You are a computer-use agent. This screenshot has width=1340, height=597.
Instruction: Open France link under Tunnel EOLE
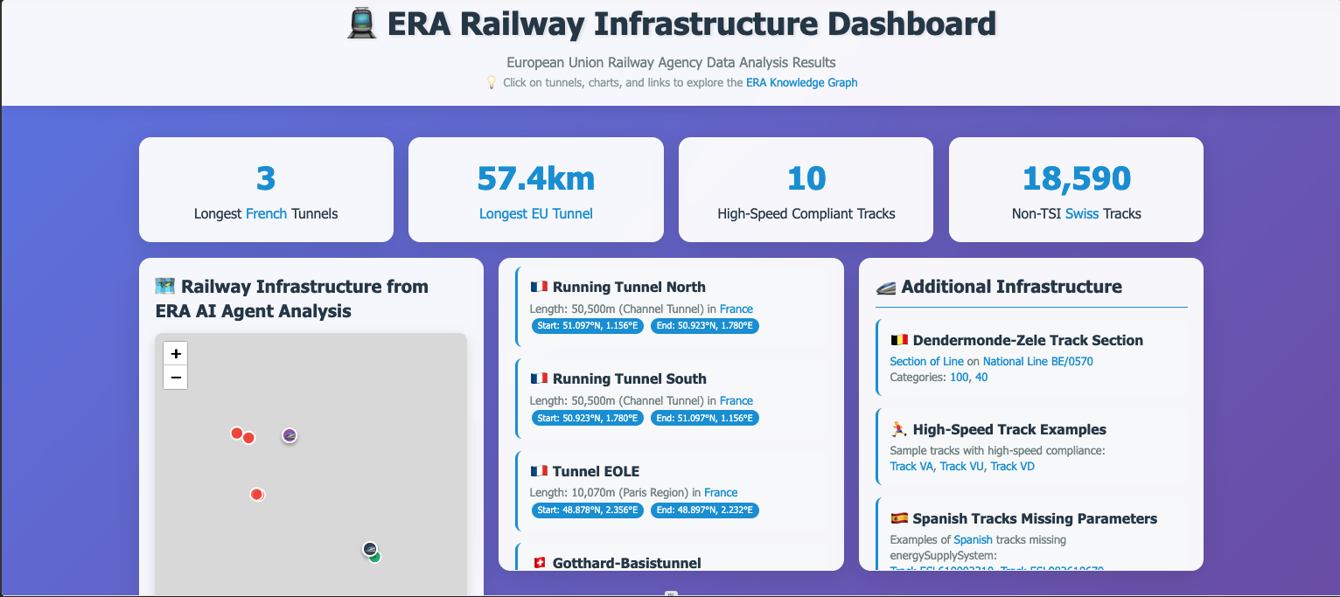(x=721, y=492)
